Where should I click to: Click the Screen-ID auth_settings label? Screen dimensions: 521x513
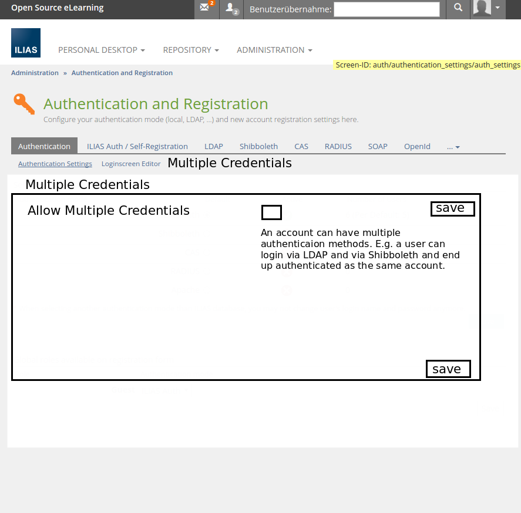tap(427, 65)
